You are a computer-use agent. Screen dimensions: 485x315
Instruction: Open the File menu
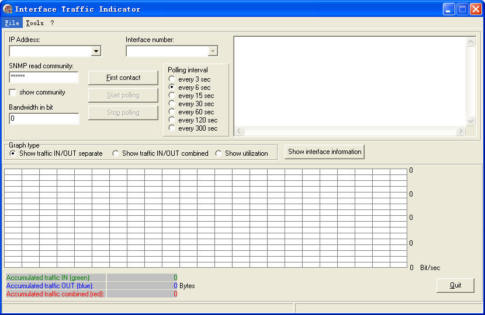12,23
